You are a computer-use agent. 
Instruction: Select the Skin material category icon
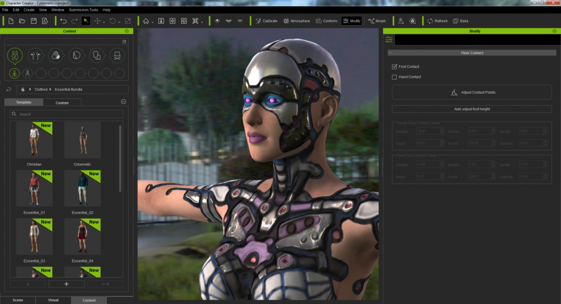pos(56,56)
